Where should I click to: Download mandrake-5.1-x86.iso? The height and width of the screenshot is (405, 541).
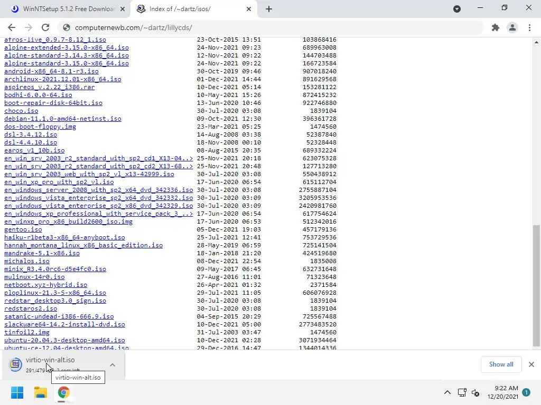click(42, 254)
